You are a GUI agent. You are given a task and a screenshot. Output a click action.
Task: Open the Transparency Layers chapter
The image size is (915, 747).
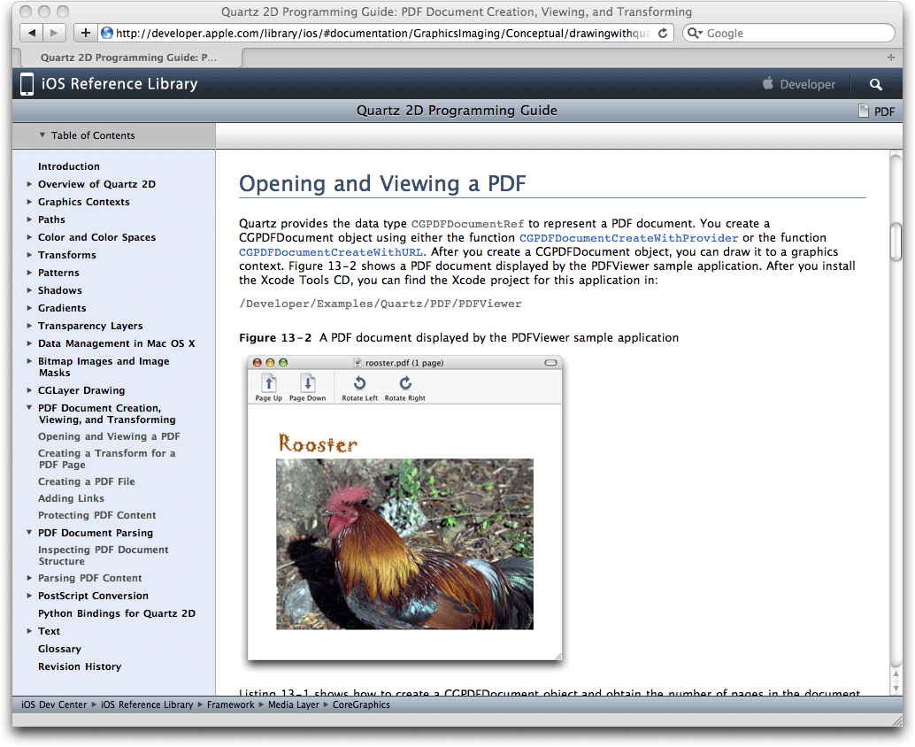[x=90, y=326]
